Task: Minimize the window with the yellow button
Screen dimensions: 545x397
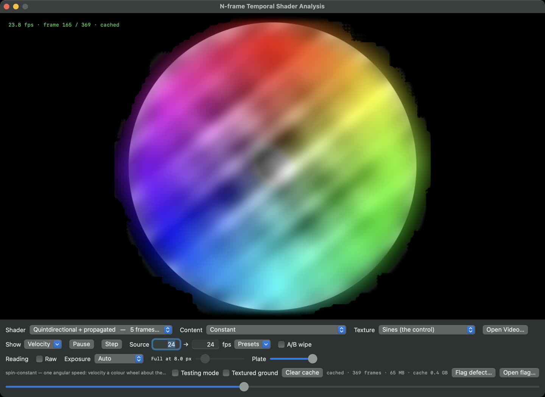Action: point(16,6)
